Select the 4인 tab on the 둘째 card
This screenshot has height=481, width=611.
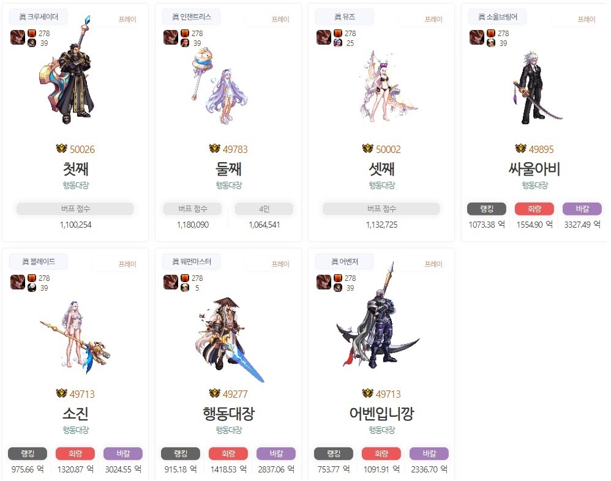264,209
